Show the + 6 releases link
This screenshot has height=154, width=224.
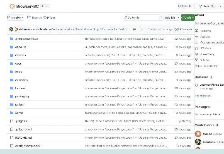point(203,96)
